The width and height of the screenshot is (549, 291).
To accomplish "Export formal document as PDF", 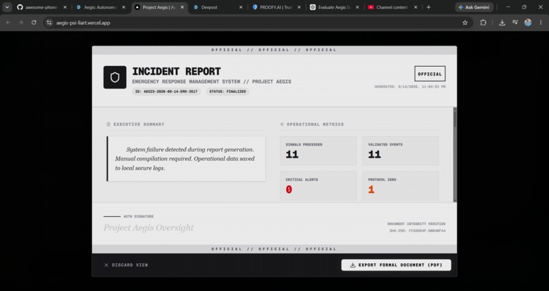I will coord(396,264).
